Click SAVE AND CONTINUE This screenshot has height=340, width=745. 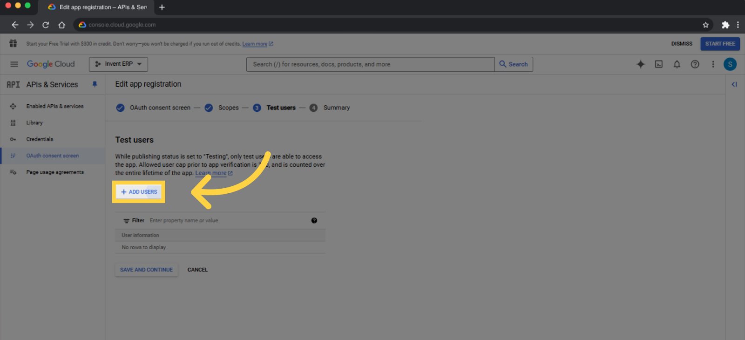point(146,270)
